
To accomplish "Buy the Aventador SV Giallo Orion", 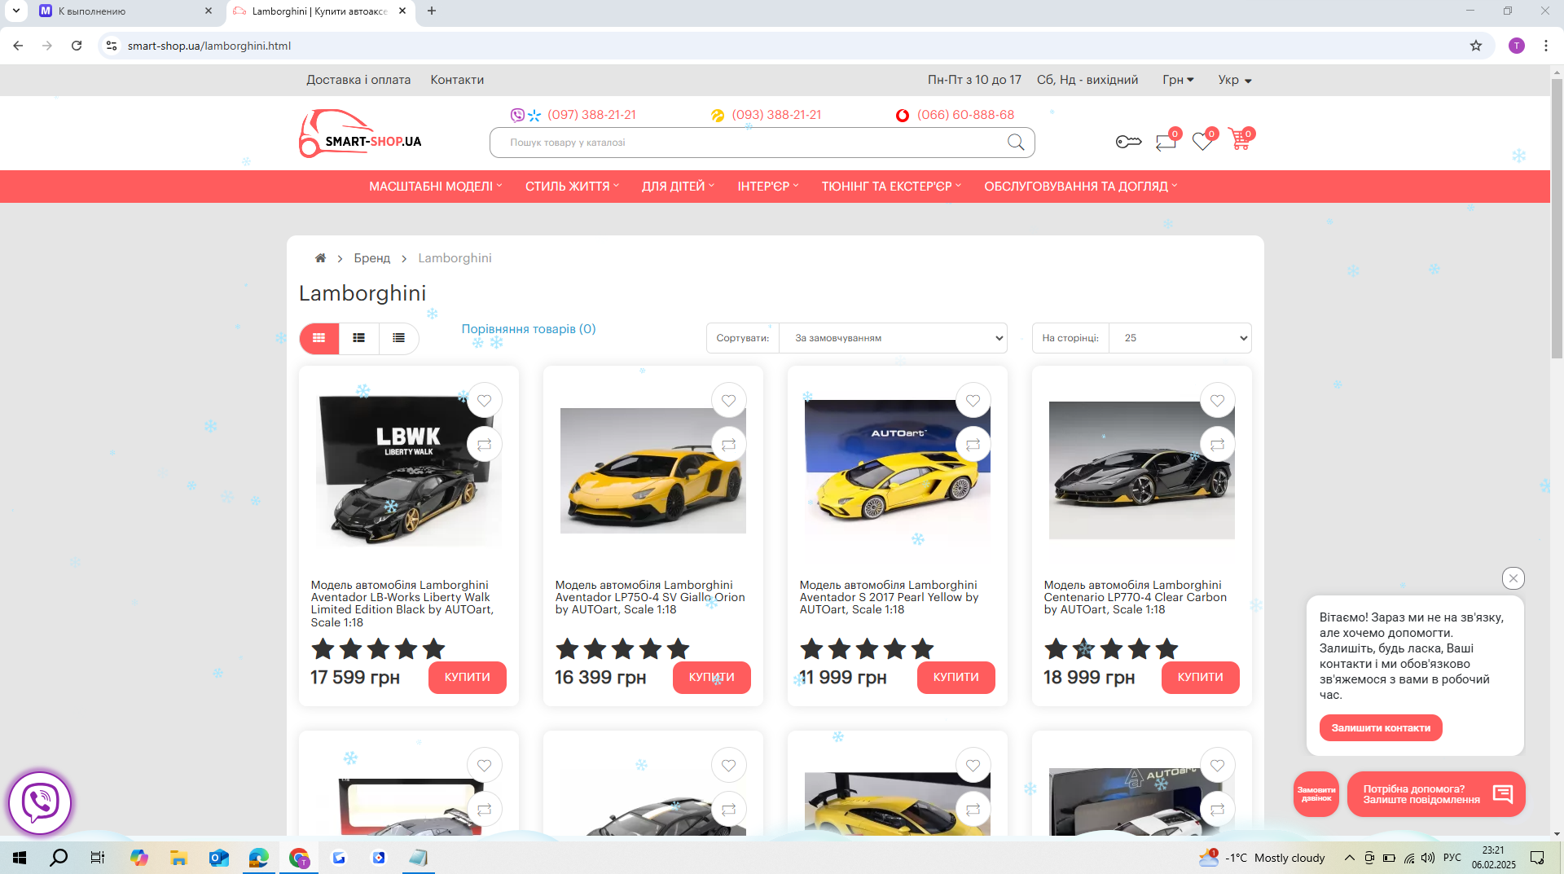I will point(712,678).
